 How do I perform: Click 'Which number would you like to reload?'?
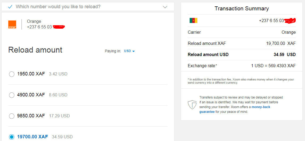pyautogui.click(x=58, y=7)
